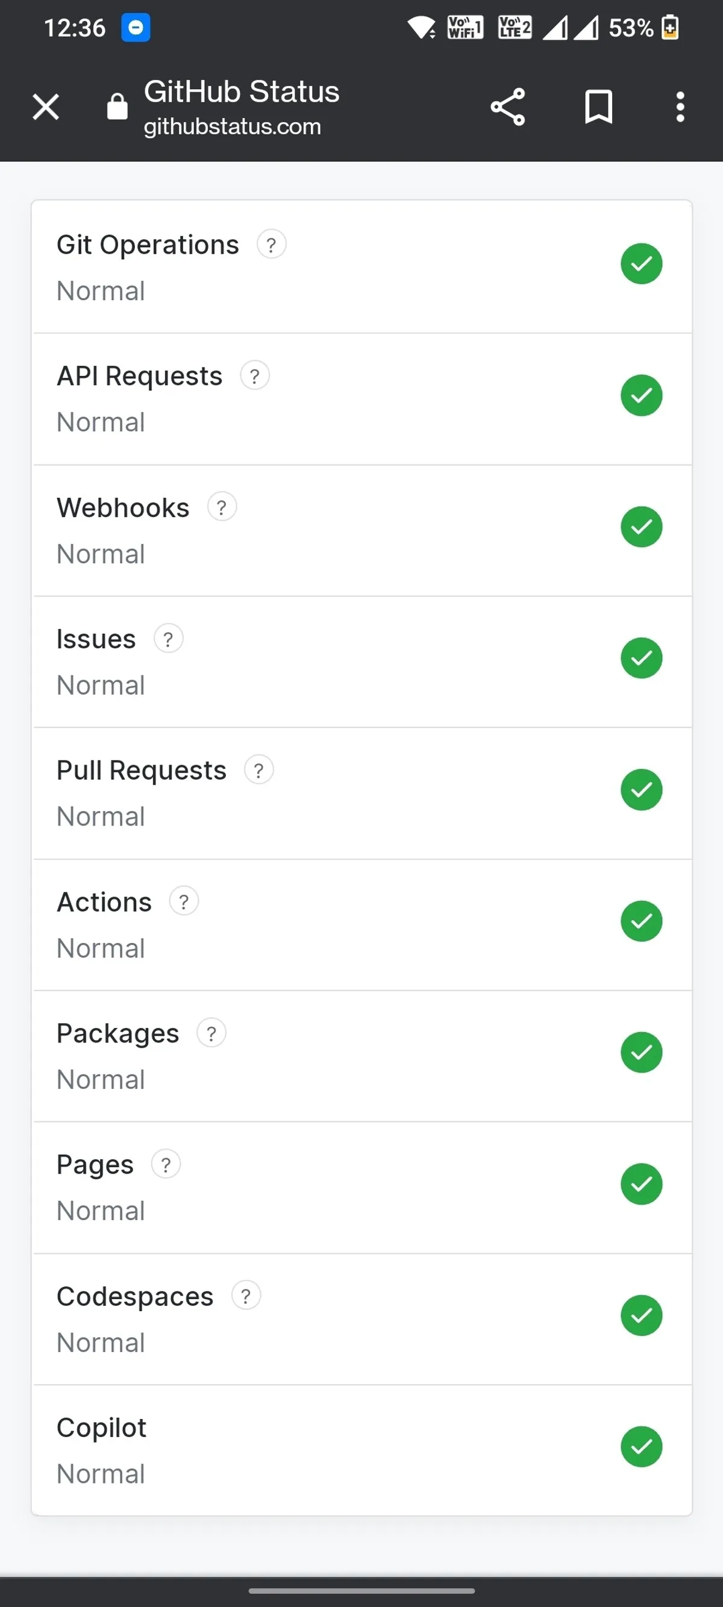Show help tooltip for Actions
This screenshot has width=723, height=1607.
(x=183, y=902)
